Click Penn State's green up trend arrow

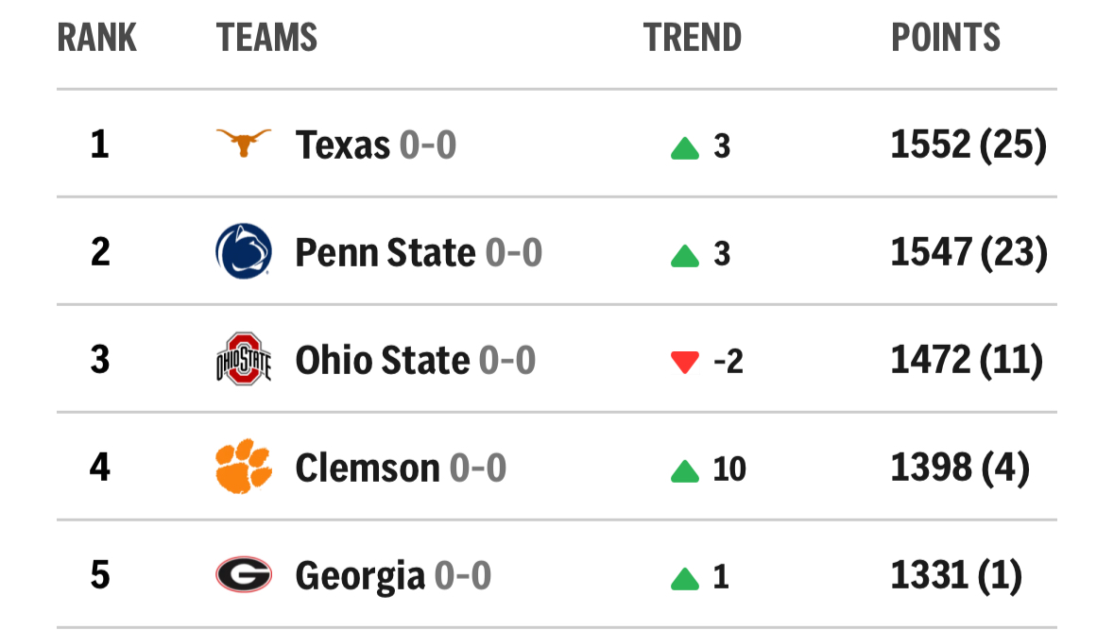coord(685,255)
